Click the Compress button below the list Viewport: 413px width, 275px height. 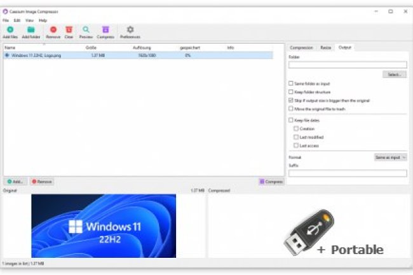click(x=271, y=182)
